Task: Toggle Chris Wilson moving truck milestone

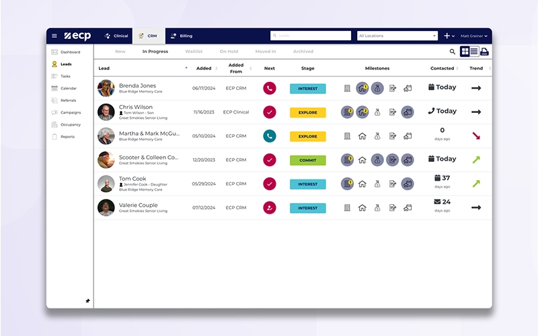Action: 408,112
